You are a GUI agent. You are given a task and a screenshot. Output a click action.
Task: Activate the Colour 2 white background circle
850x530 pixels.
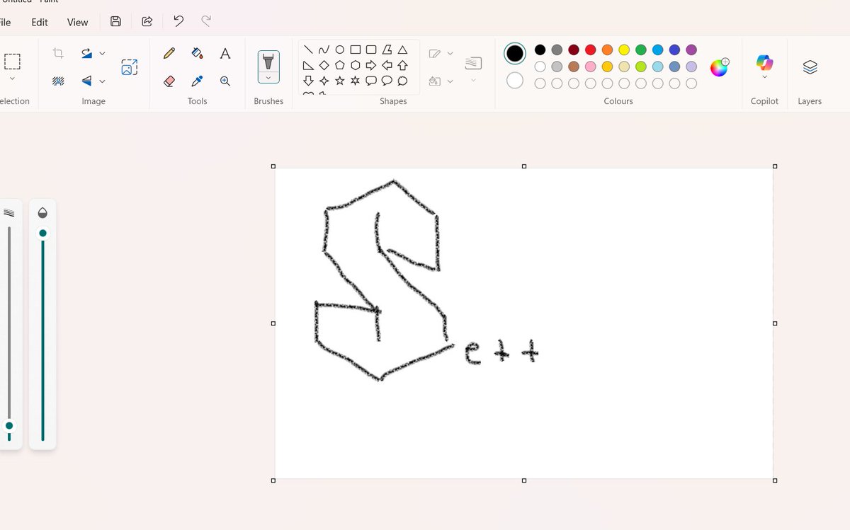point(515,81)
